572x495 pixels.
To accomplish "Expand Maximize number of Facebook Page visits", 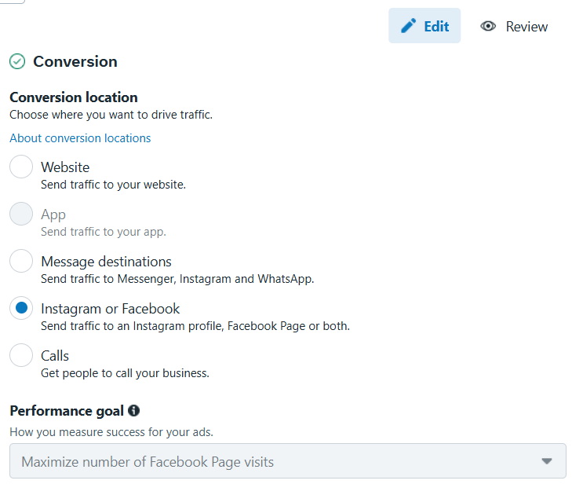I will coord(288,461).
